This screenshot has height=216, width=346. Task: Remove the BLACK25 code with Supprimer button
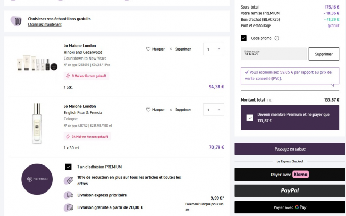coord(324,54)
